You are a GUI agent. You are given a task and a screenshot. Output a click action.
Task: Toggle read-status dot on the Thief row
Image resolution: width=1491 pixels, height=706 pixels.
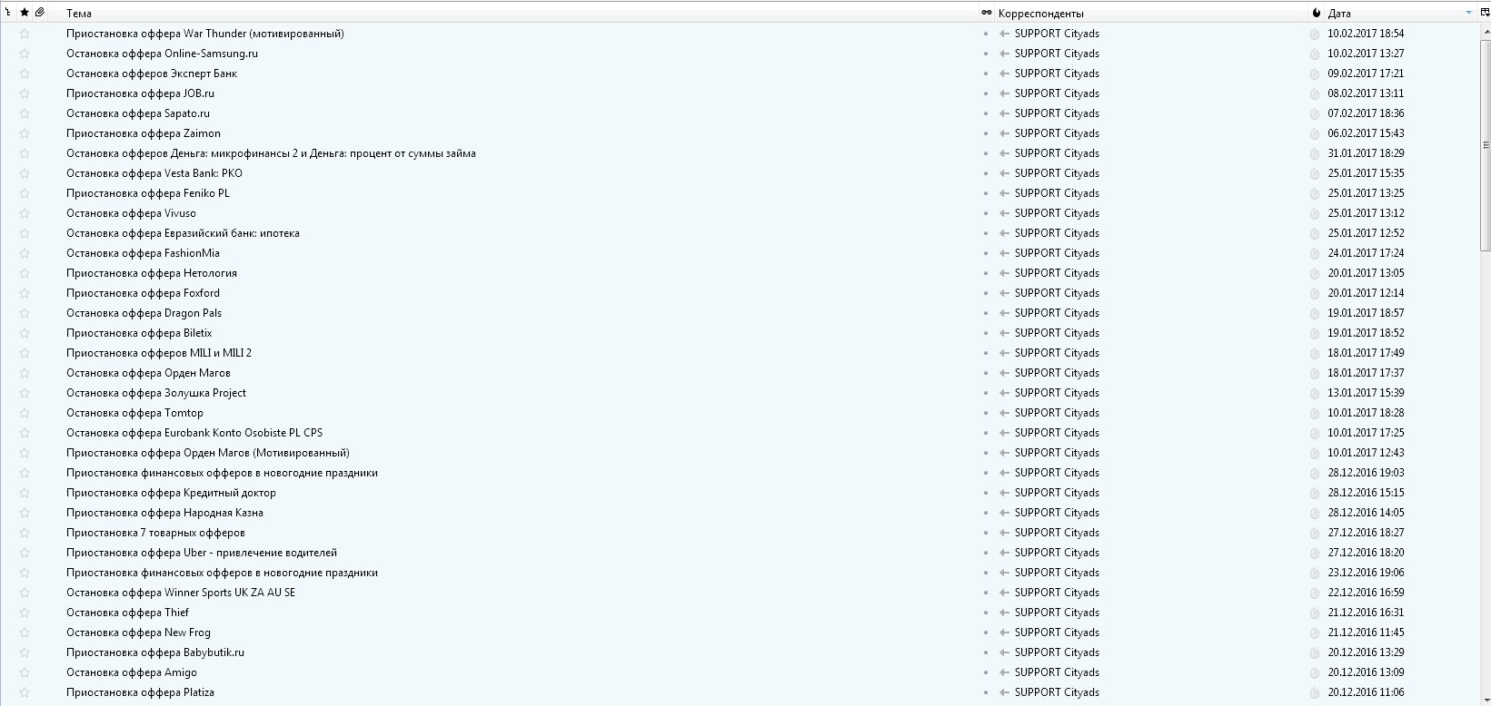tap(986, 613)
